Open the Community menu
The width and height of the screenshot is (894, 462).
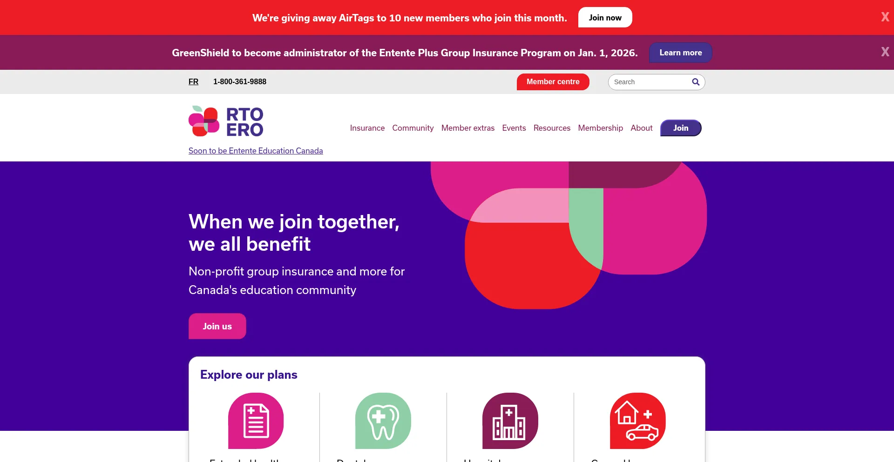click(x=413, y=128)
